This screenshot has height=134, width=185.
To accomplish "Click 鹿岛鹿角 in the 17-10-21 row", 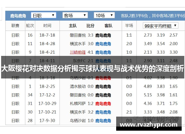I will tap(103, 112).
